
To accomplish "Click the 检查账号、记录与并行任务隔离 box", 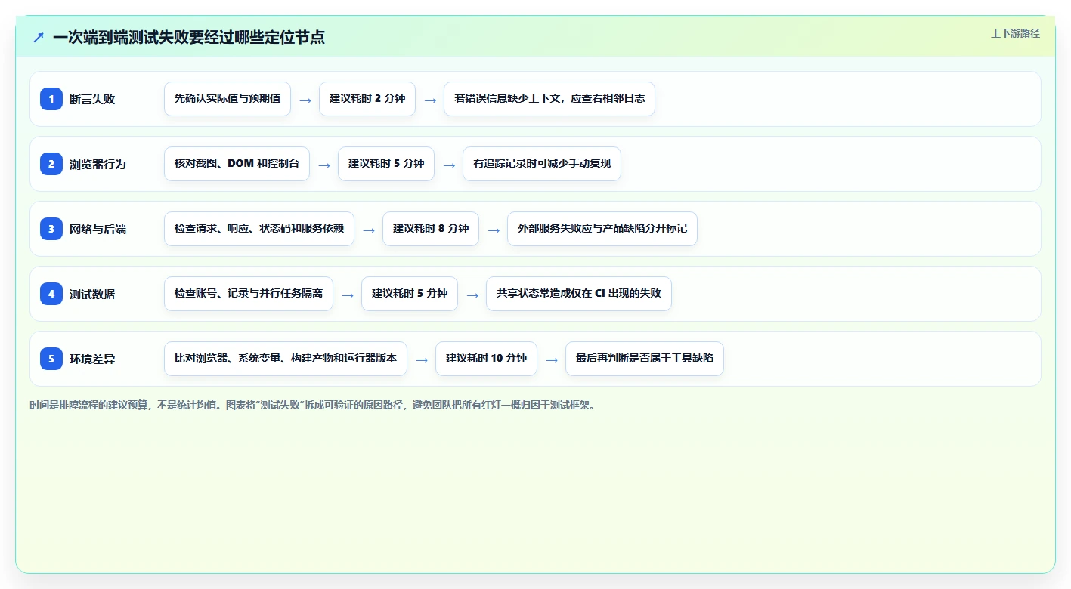I will (249, 294).
